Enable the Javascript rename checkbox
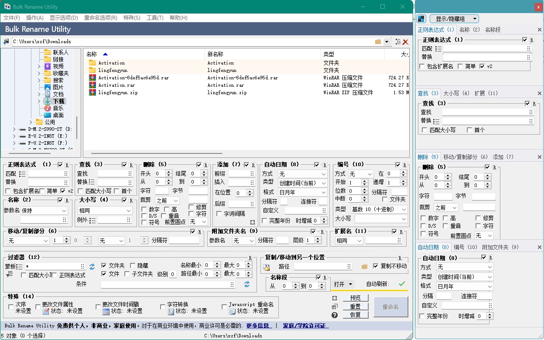 pos(224,307)
